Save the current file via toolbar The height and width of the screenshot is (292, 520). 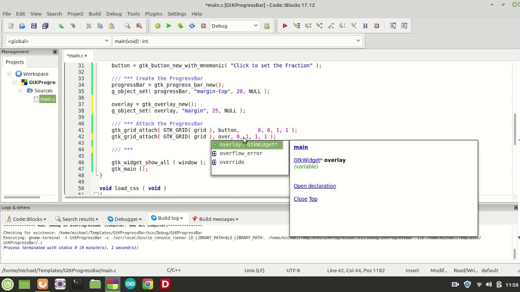[34, 26]
